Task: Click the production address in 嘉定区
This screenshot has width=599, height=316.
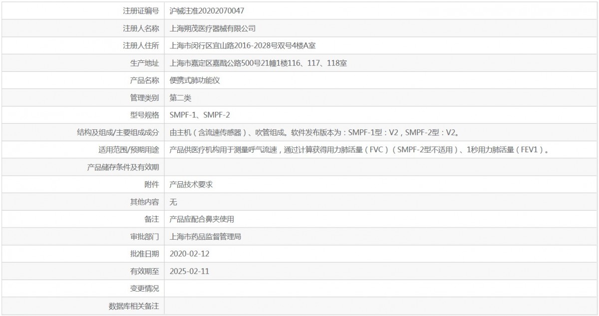Action: point(258,63)
